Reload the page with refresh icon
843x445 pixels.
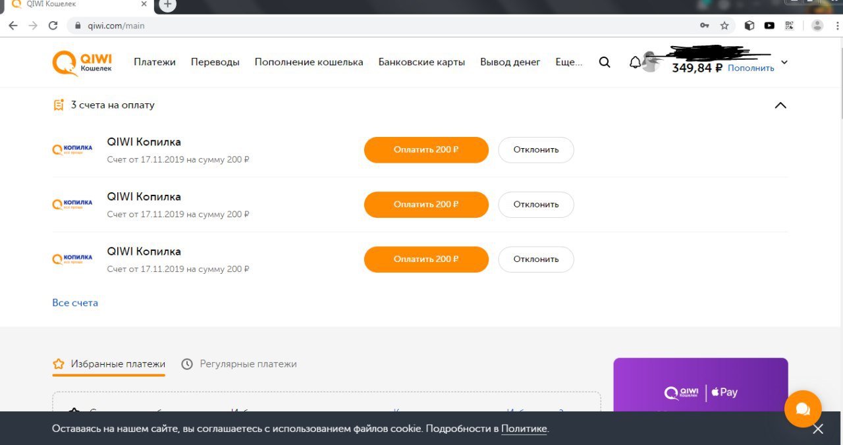(x=53, y=26)
